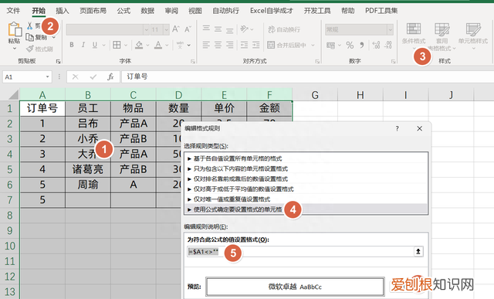Switch to the 页面布局 tab

click(93, 10)
